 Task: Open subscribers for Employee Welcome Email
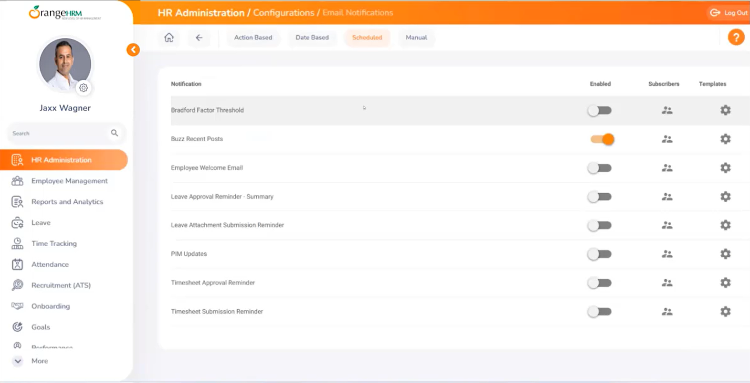click(667, 168)
